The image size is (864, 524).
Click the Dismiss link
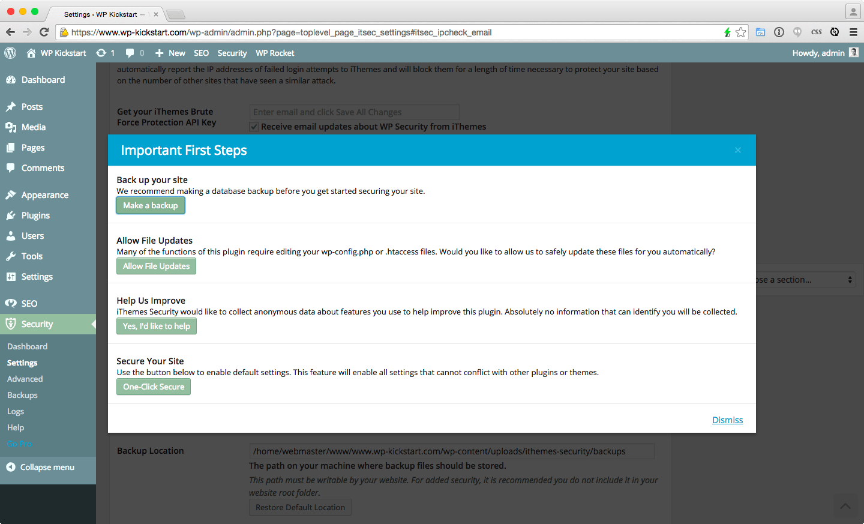click(727, 420)
